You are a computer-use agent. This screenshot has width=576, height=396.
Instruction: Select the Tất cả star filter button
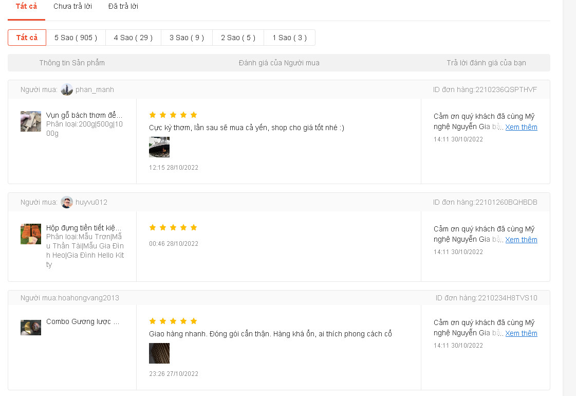tap(27, 38)
